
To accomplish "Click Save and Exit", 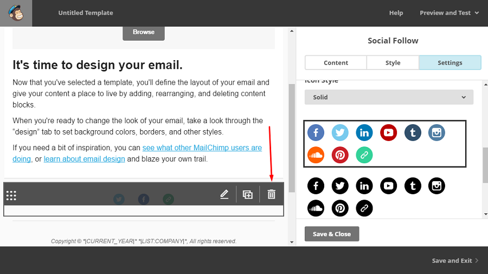I will (455, 260).
